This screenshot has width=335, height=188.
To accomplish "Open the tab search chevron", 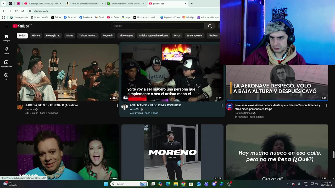I will (3, 3).
